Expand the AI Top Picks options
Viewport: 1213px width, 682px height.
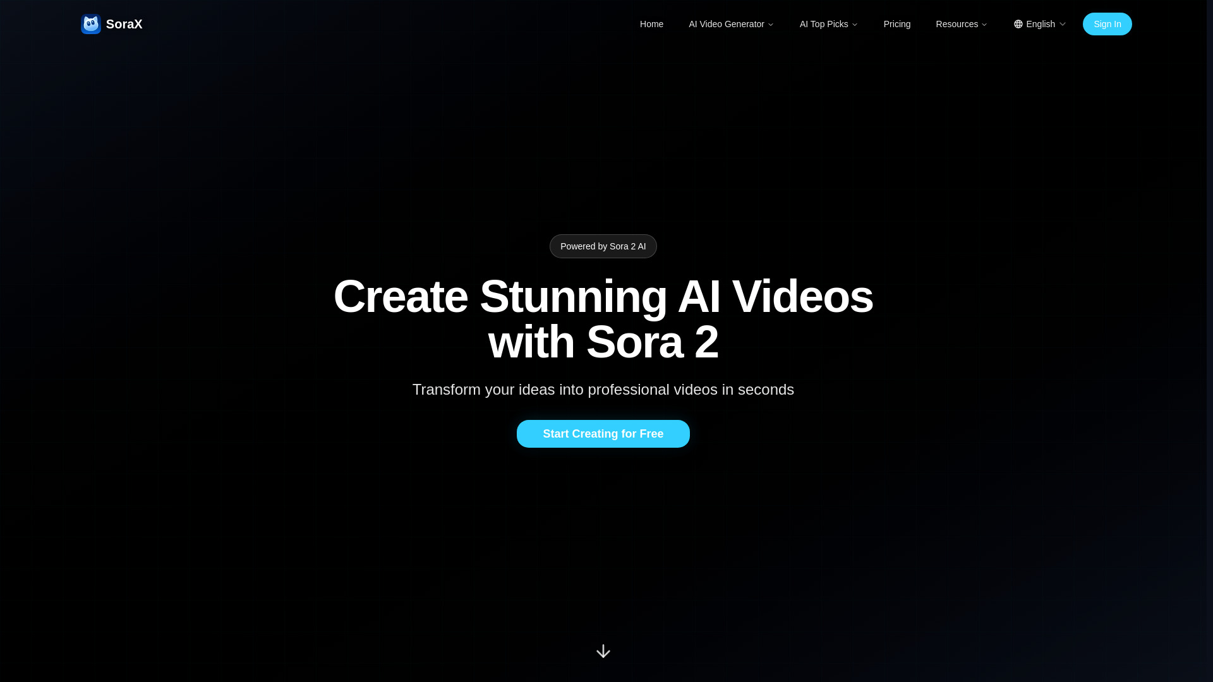pos(824,24)
